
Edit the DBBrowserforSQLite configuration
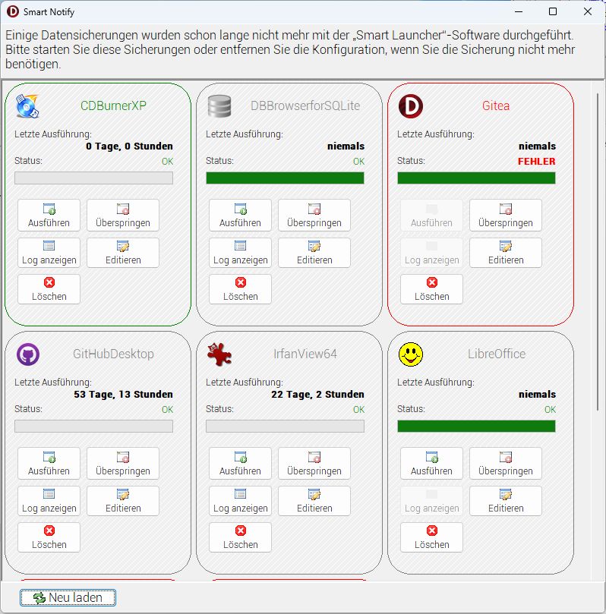[x=314, y=253]
